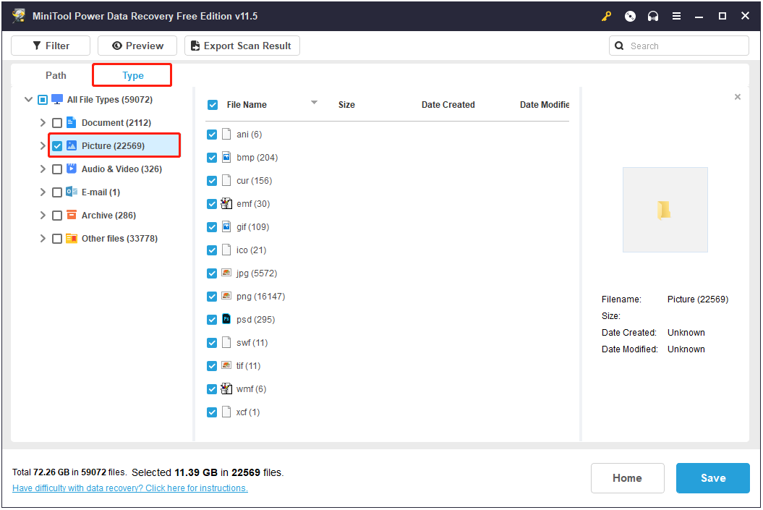Click the gif file type icon
Image resolution: width=763 pixels, height=510 pixels.
(226, 226)
